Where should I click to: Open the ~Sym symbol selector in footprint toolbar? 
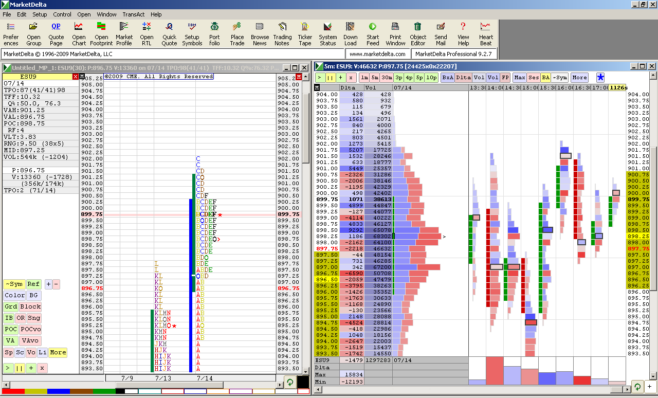pyautogui.click(x=560, y=78)
